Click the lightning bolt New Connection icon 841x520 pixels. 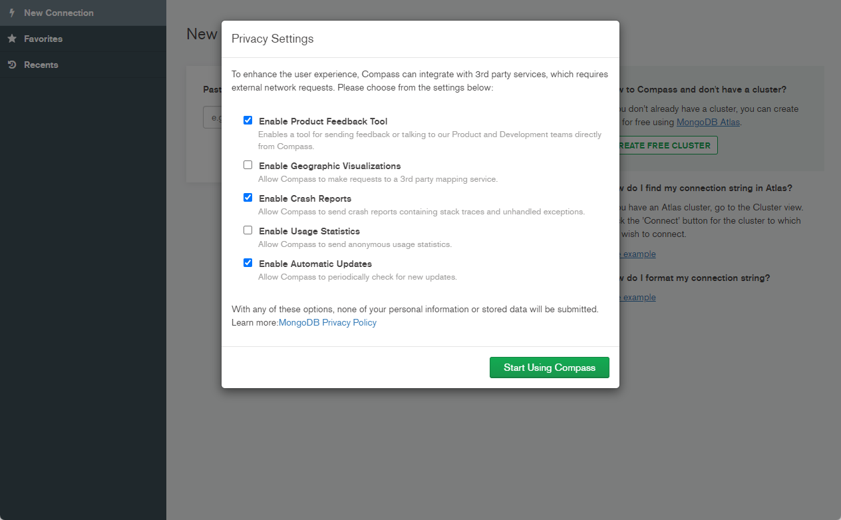(x=12, y=13)
